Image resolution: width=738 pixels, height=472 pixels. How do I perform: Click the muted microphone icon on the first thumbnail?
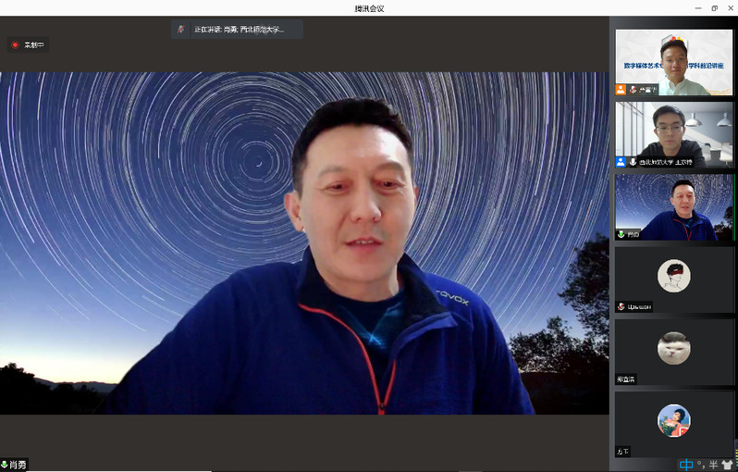(633, 90)
